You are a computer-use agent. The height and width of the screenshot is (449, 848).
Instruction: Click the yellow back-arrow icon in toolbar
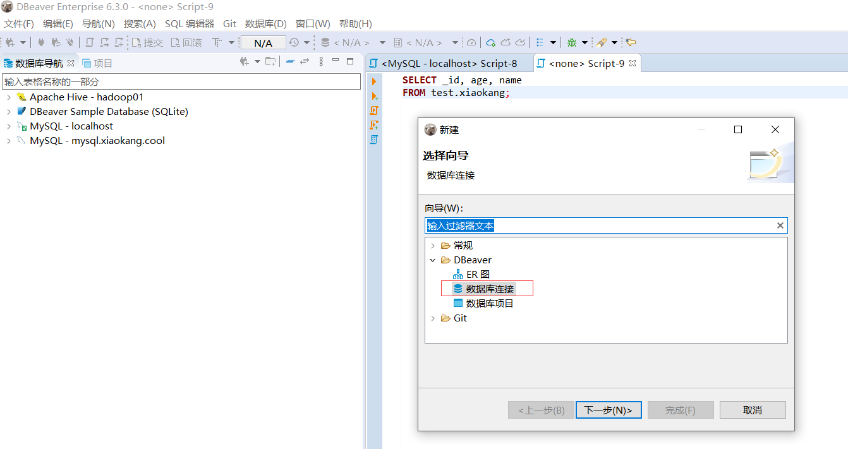[630, 42]
